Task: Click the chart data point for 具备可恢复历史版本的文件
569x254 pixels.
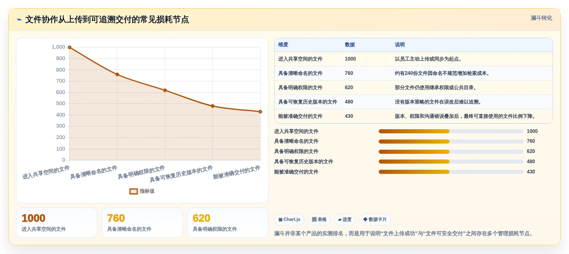Action: pyautogui.click(x=212, y=106)
